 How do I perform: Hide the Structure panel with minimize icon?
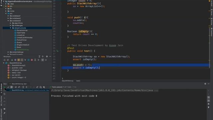(50, 56)
